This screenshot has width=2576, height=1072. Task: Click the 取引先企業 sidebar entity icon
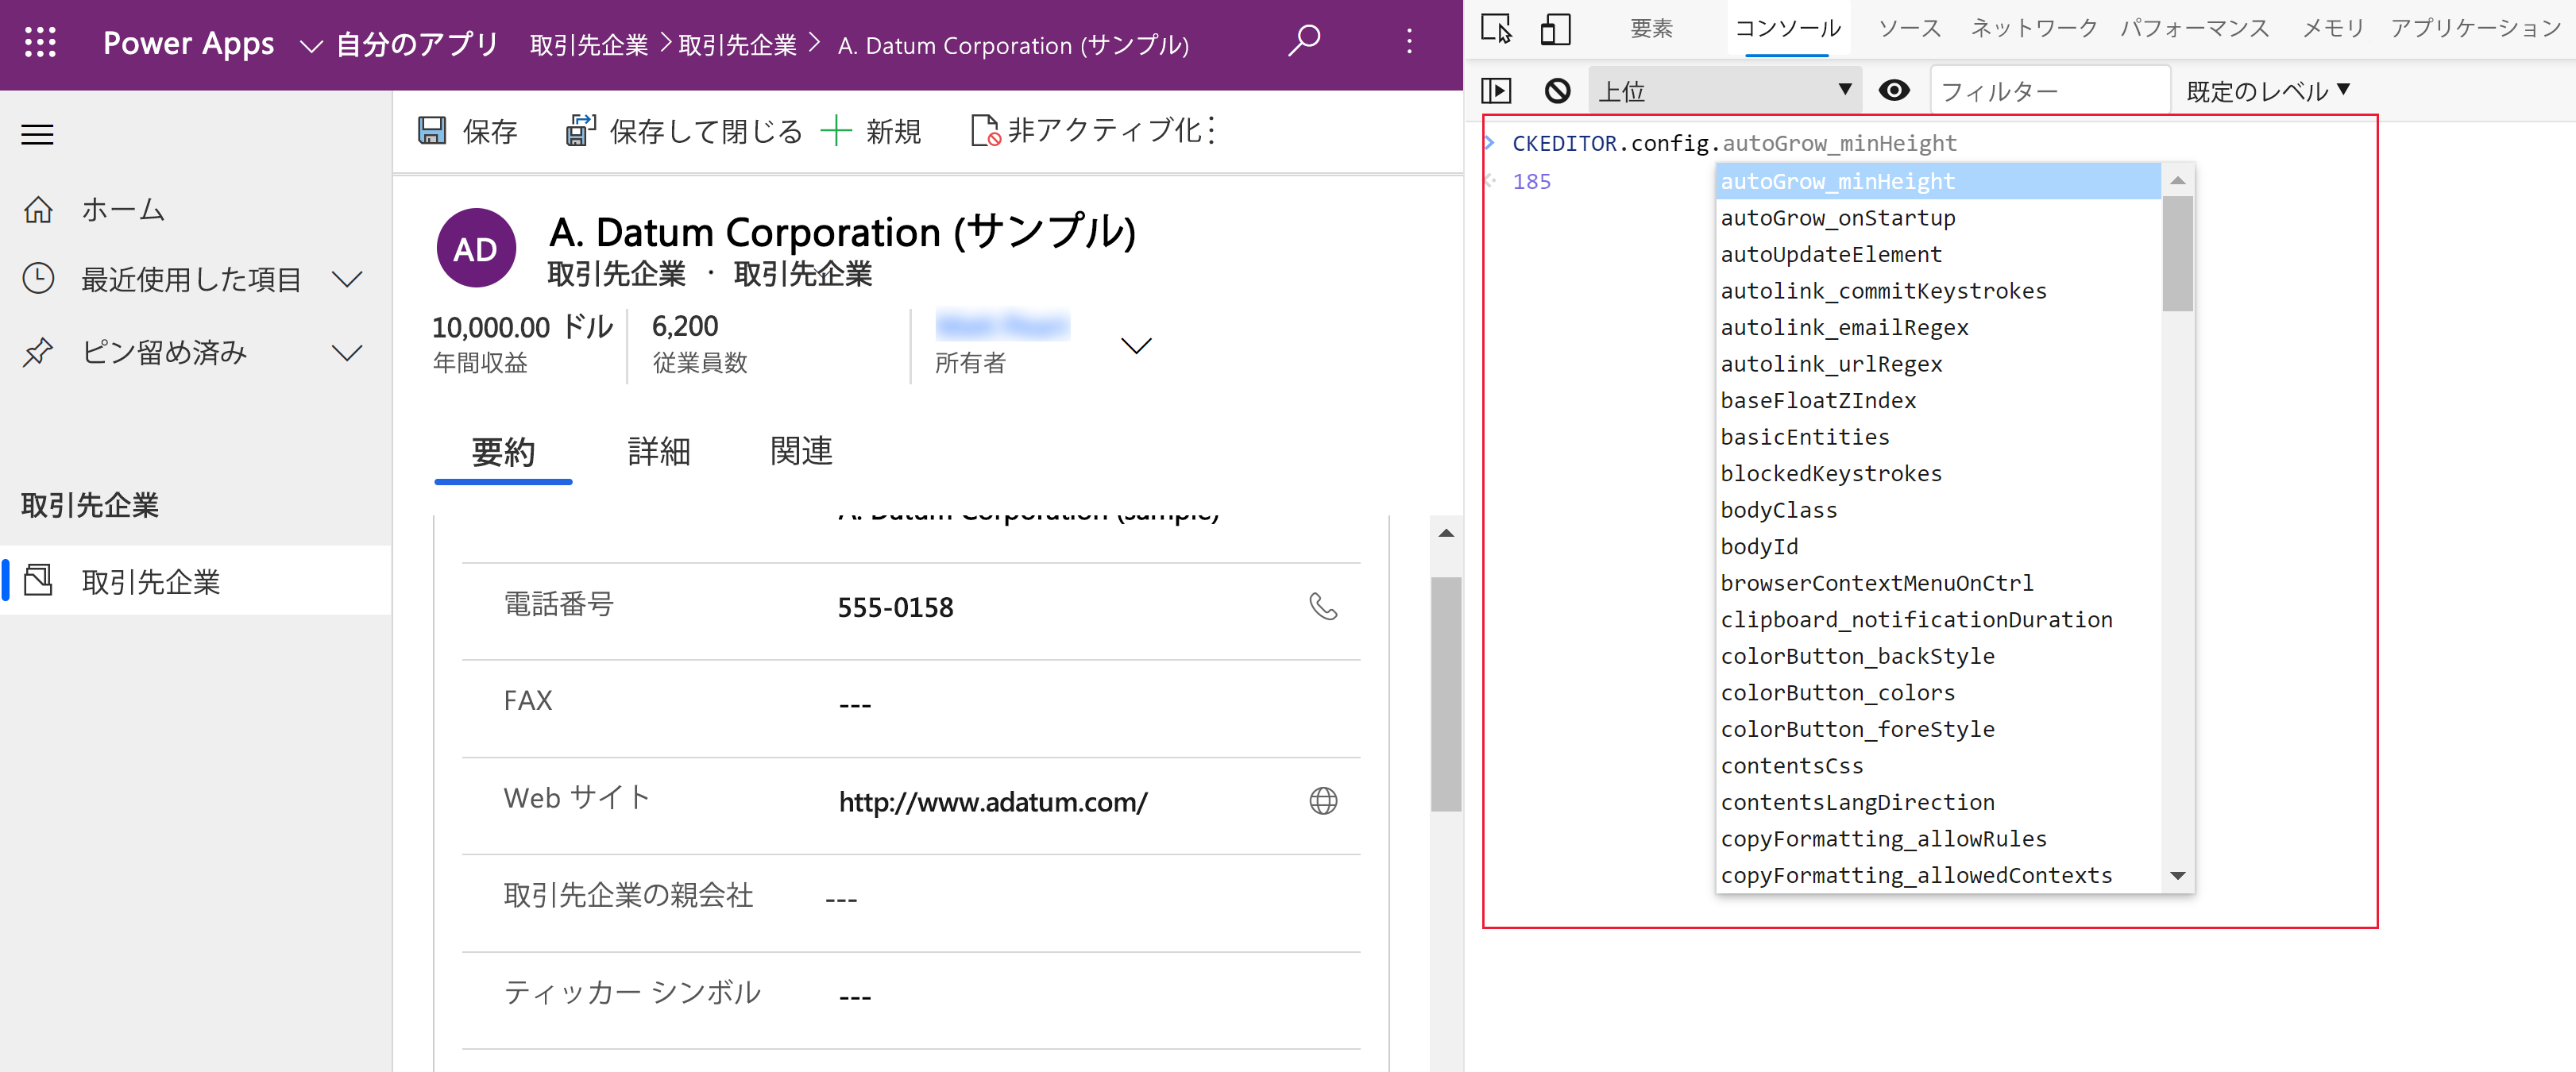pos(38,580)
